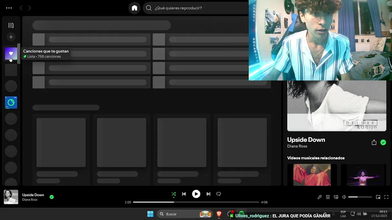Skip to previous track
The image size is (392, 220).
pos(184,194)
